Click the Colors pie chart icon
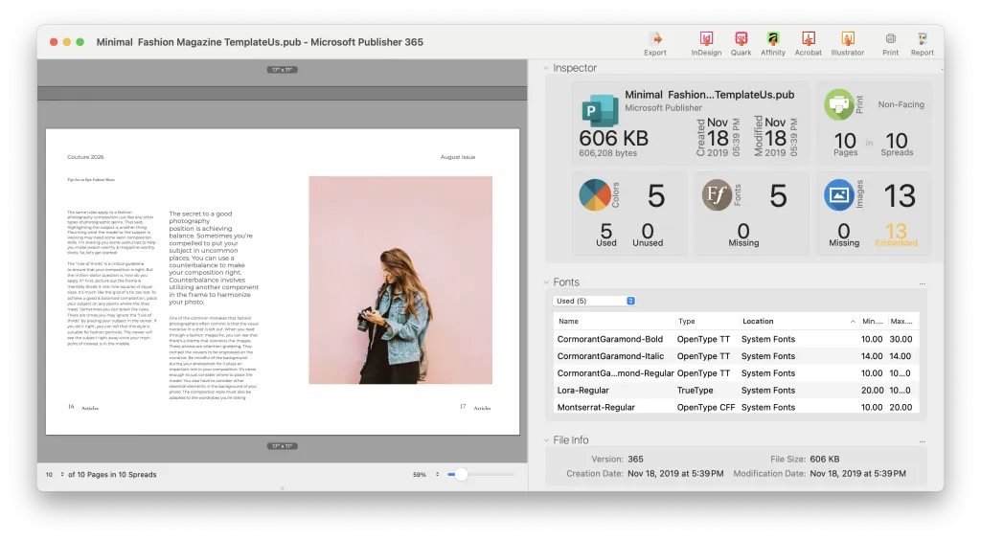Viewport: 981px width, 540px height. pos(594,195)
